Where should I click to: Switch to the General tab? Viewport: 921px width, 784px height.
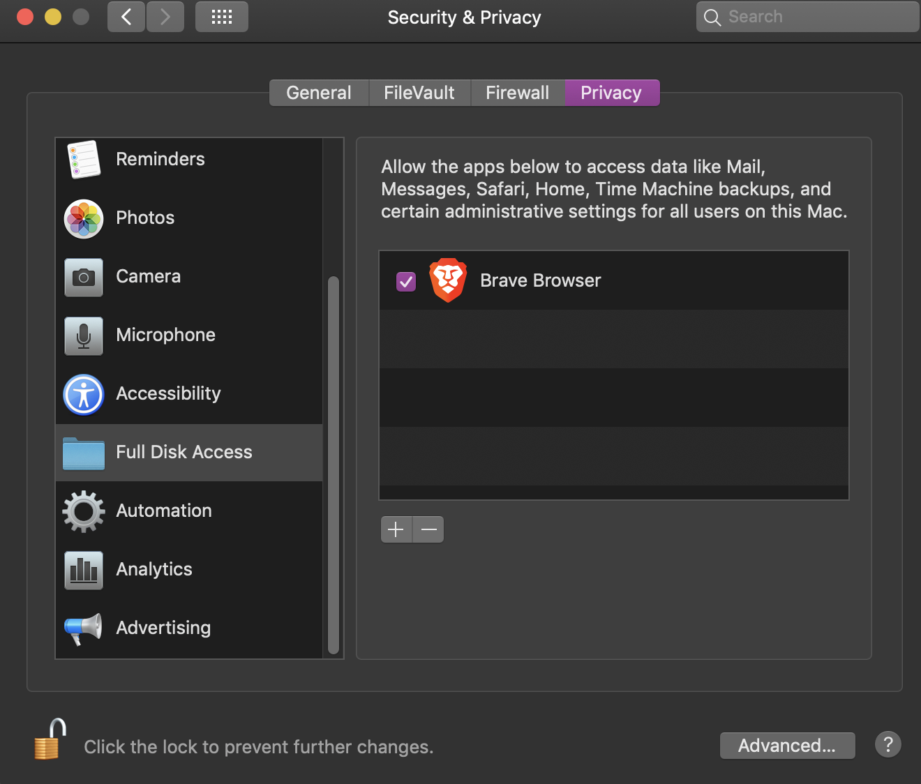(319, 93)
